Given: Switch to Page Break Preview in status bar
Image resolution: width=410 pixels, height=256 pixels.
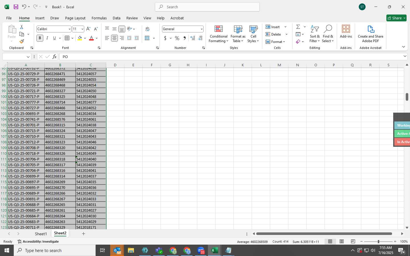Looking at the screenshot, I should 353,241.
